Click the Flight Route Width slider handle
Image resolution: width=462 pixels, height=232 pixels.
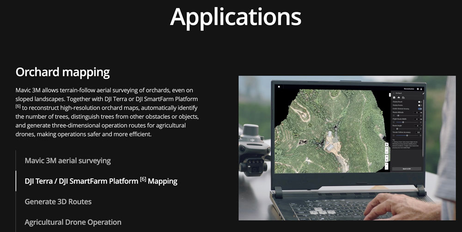403,122
